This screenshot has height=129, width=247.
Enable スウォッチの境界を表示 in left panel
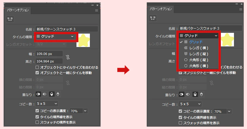point(37,122)
